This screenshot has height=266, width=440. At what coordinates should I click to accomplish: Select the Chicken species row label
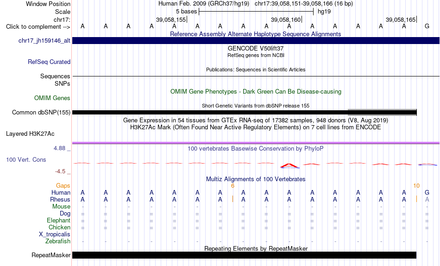tap(59, 227)
